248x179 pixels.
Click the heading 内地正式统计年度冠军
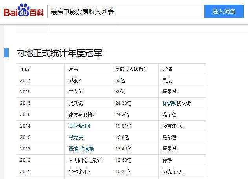[x=59, y=53]
